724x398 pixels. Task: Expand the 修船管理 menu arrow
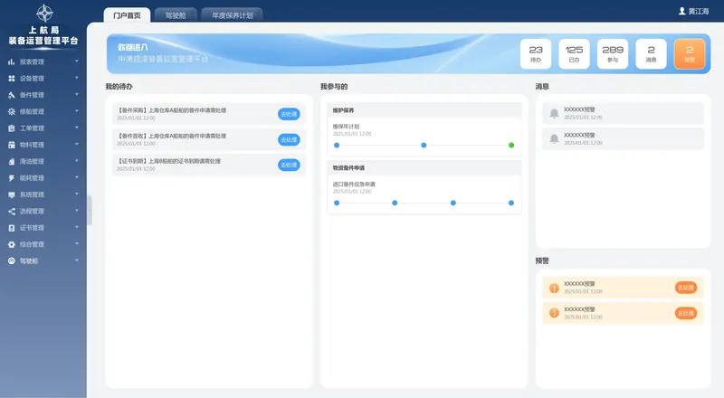[77, 111]
